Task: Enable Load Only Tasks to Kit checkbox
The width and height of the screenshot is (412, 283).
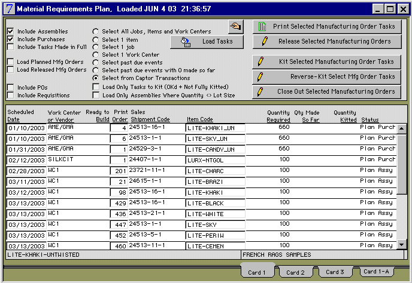Action: [96, 87]
